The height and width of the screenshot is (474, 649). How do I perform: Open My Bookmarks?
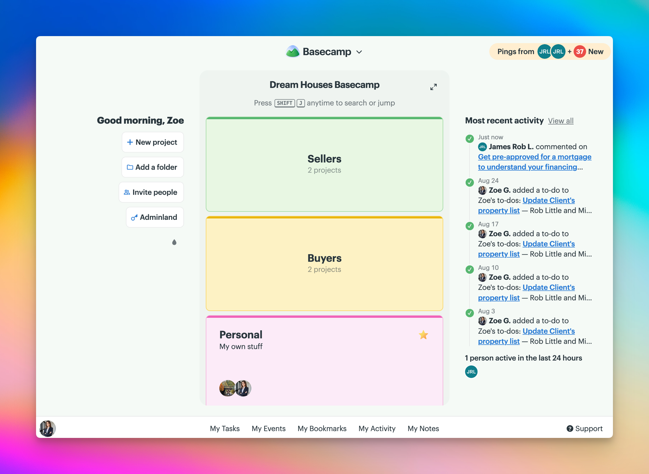pyautogui.click(x=322, y=429)
